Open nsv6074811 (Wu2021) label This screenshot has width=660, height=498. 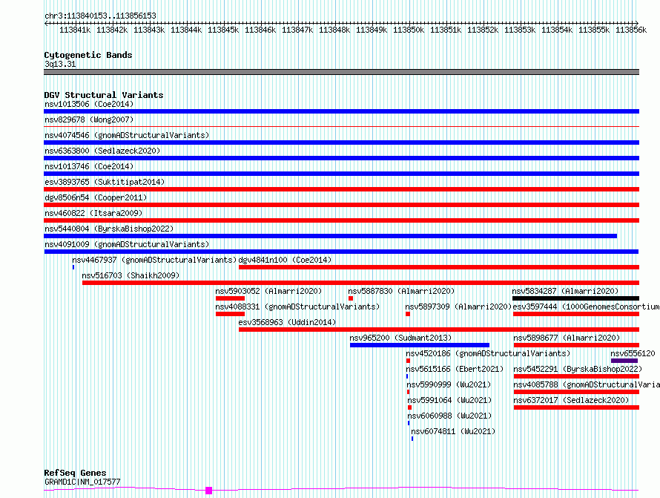[x=453, y=431]
